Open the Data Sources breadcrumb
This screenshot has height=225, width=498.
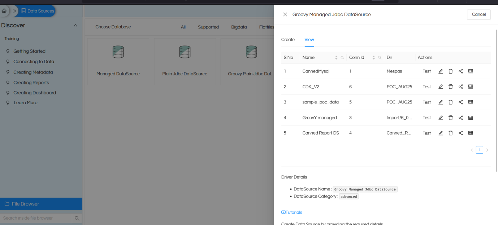tap(38, 11)
